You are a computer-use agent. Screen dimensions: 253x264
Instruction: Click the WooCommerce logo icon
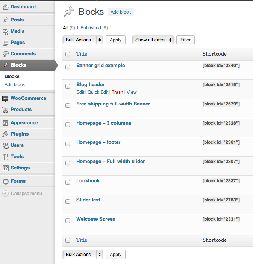[5, 99]
